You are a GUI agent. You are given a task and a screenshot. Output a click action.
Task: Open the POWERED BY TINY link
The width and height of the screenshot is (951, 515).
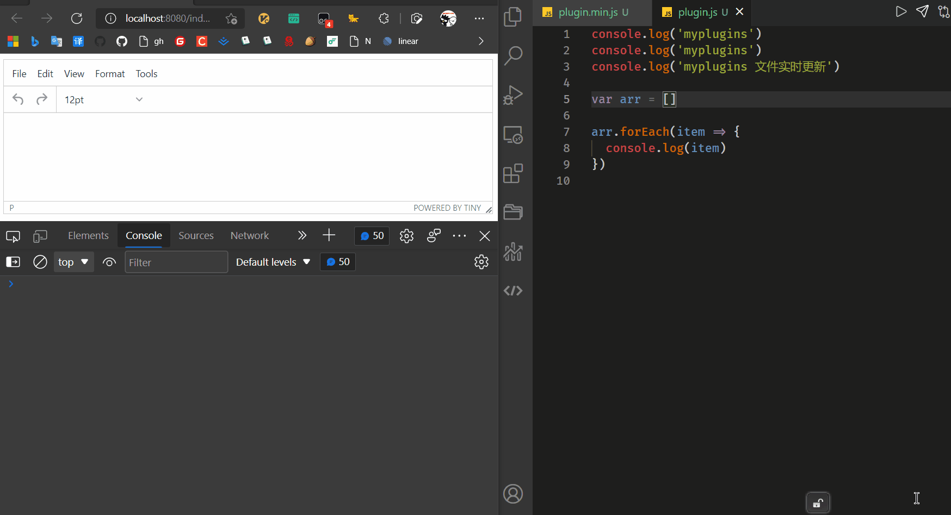point(447,208)
